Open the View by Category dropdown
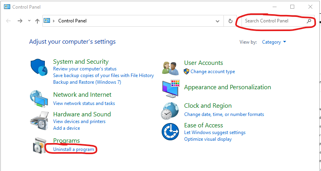This screenshot has width=321, height=171. click(x=274, y=42)
